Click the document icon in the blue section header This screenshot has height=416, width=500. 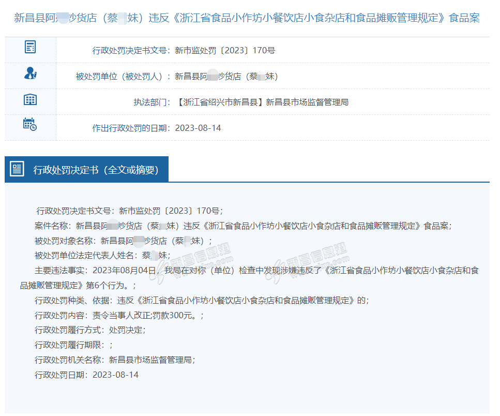(17, 169)
